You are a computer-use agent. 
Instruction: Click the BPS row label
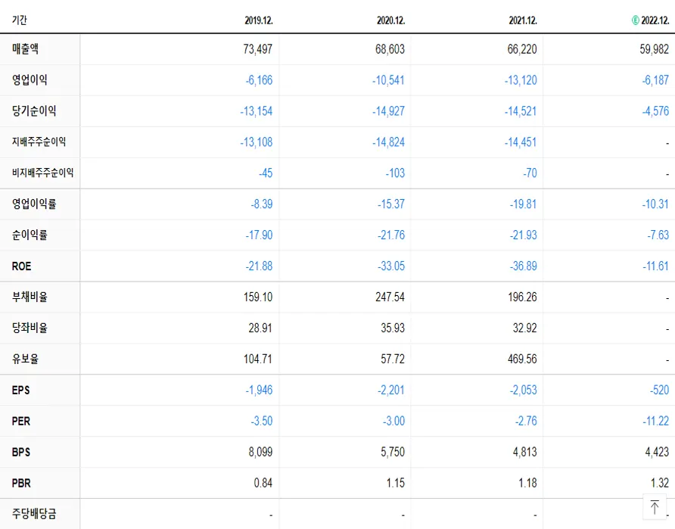(21, 452)
